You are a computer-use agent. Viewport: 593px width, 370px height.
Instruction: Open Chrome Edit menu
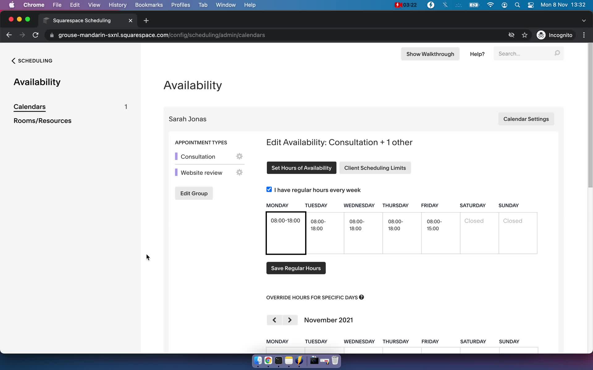[x=75, y=5]
